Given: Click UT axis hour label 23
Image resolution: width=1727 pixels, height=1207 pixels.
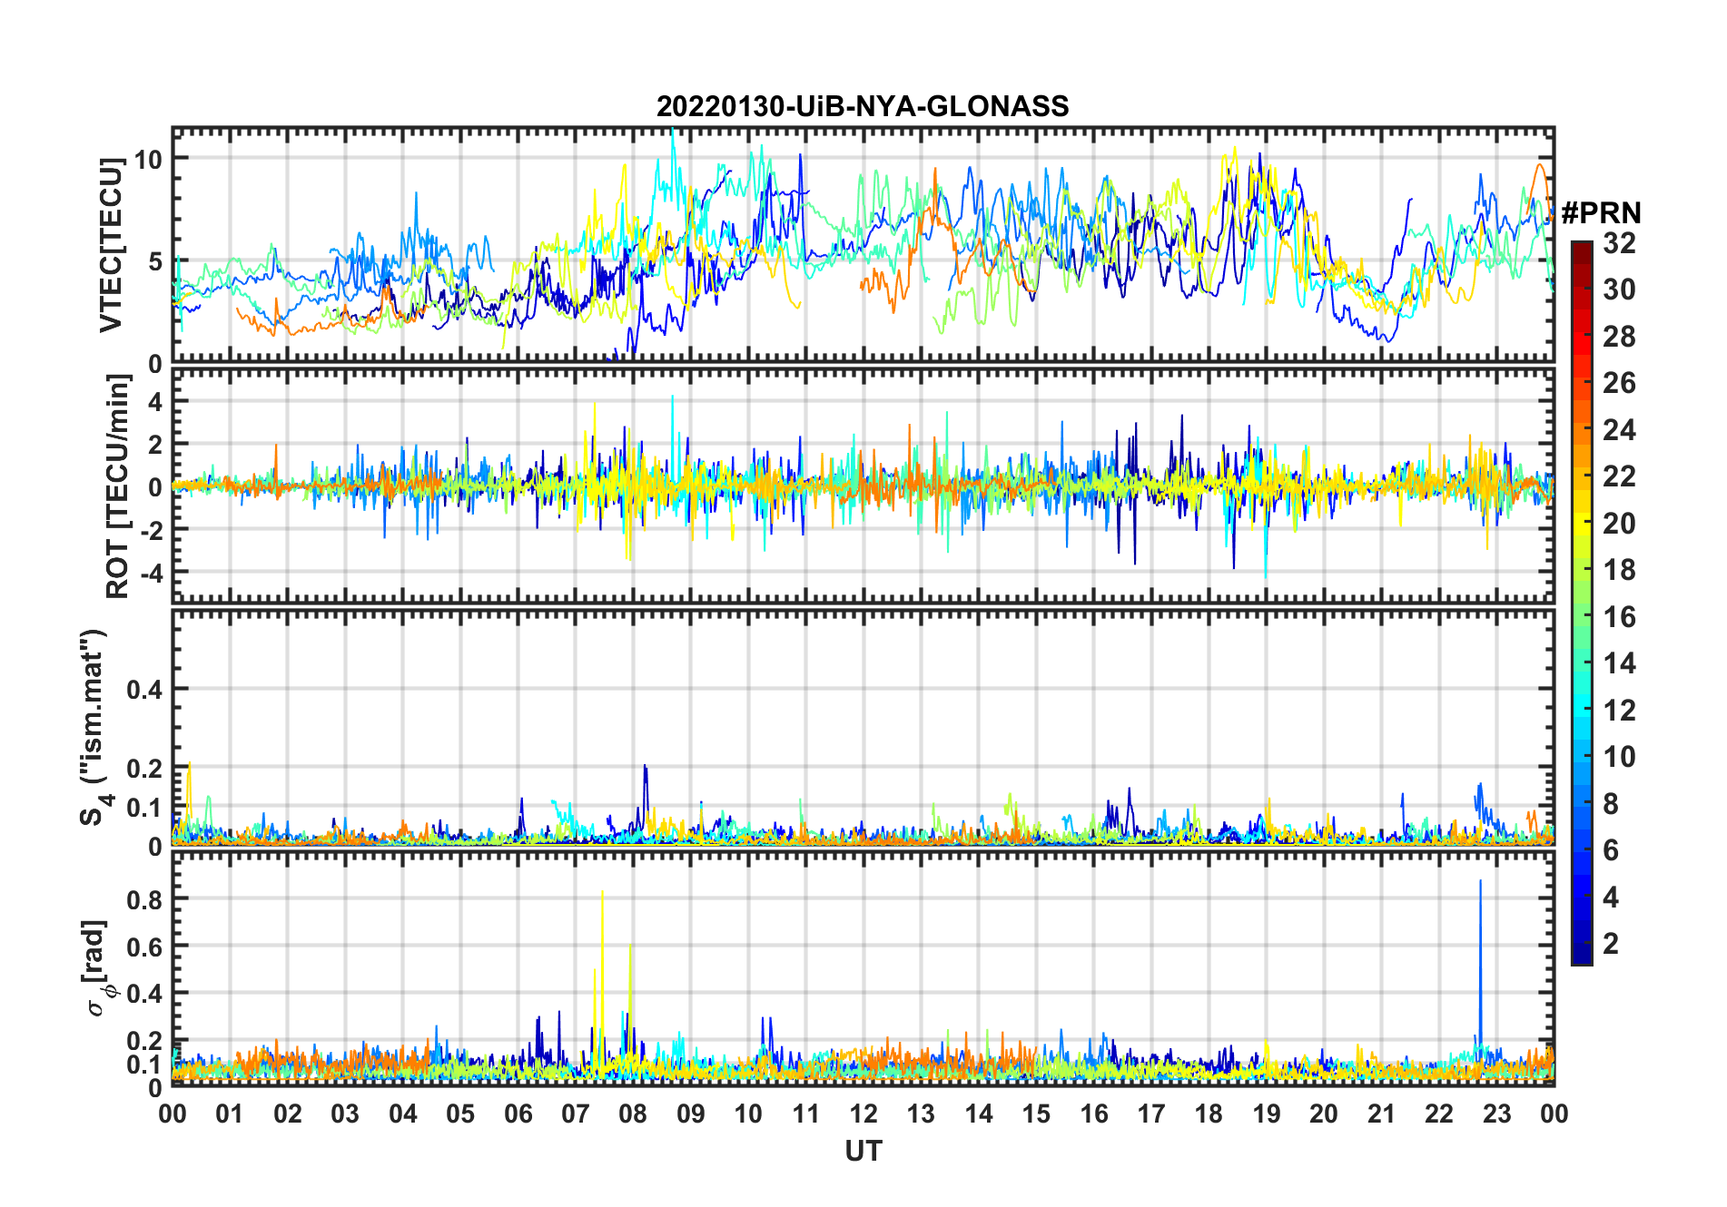Looking at the screenshot, I should (1496, 1114).
